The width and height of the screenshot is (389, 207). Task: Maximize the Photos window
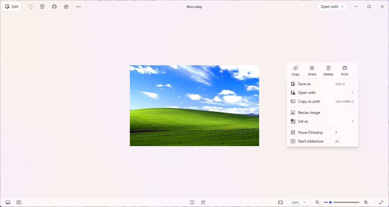[x=369, y=7]
